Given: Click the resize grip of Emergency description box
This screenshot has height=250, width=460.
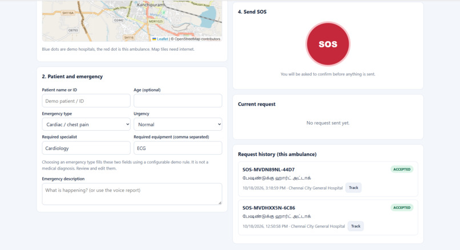Looking at the screenshot, I should click(220, 203).
